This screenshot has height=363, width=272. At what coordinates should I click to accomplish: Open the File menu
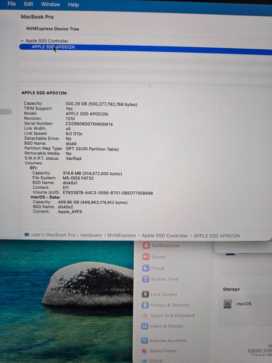(x=11, y=4)
